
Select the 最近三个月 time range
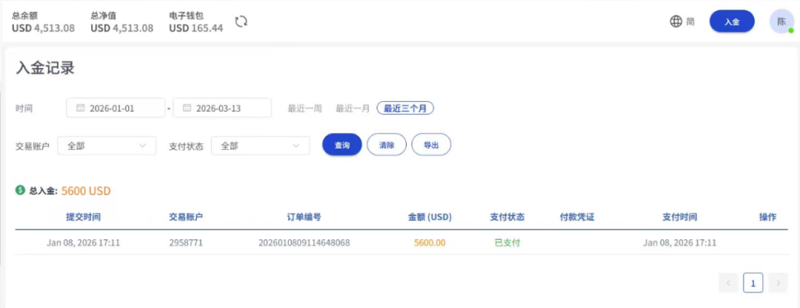pos(405,108)
